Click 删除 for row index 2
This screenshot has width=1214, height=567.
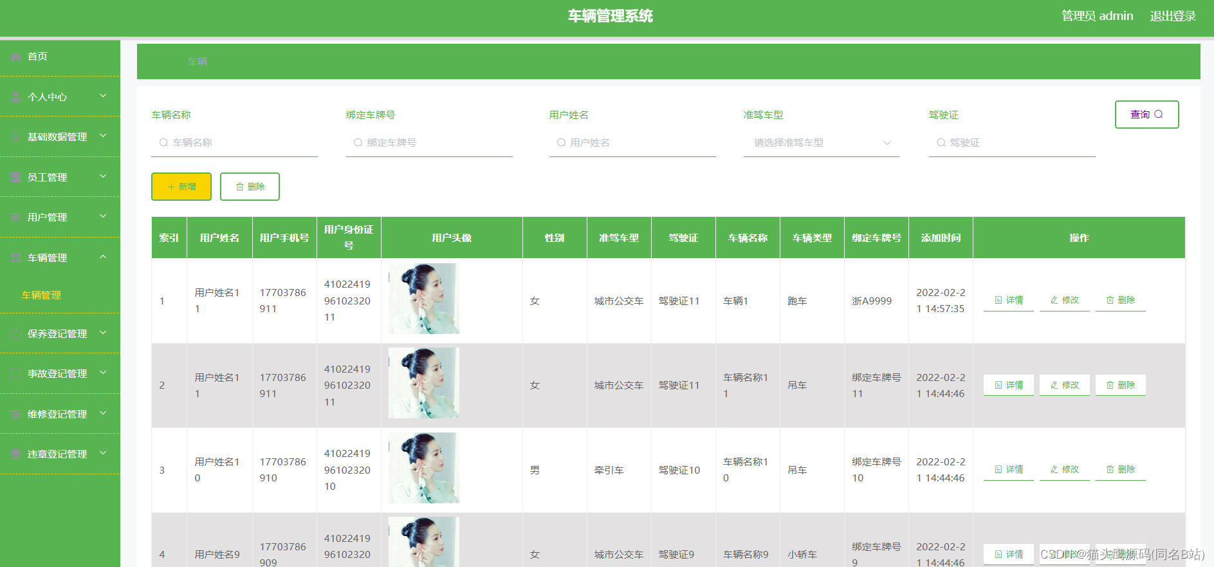(1121, 385)
